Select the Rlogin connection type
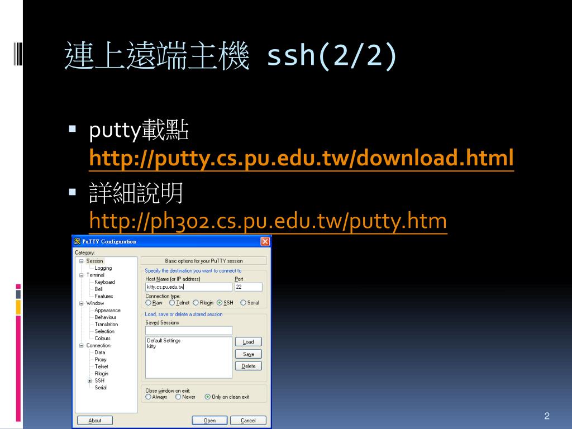 coord(196,303)
